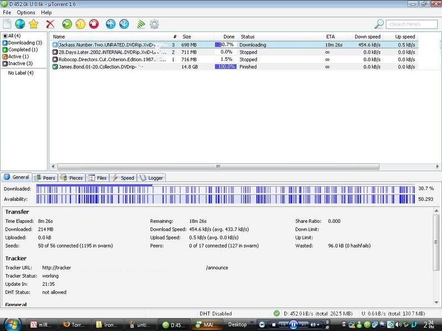
Task: Sort torrents by the Up speed column
Action: pos(405,36)
